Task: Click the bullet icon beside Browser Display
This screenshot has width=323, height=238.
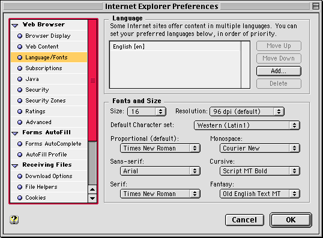Action: (x=20, y=36)
